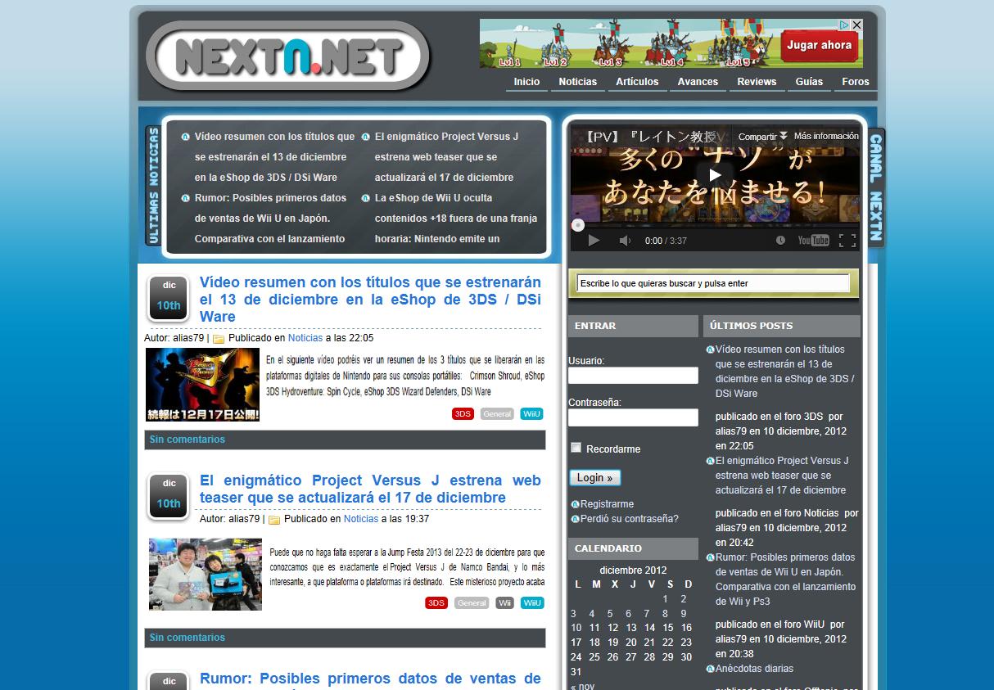
Task: Open the Reviews menu item
Action: point(756,82)
